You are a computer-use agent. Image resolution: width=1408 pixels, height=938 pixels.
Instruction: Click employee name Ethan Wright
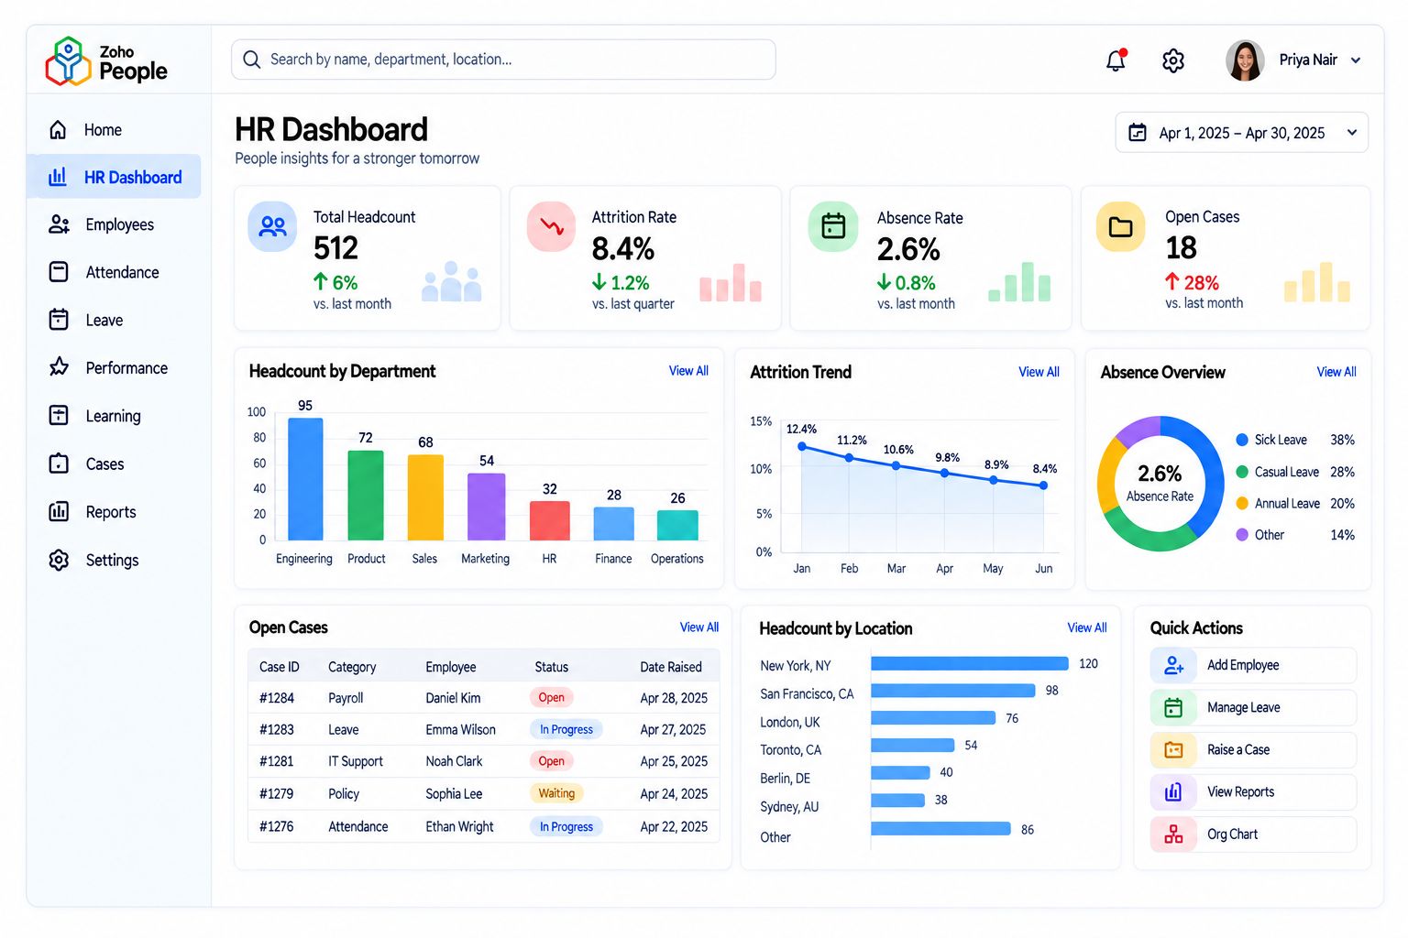click(x=459, y=826)
